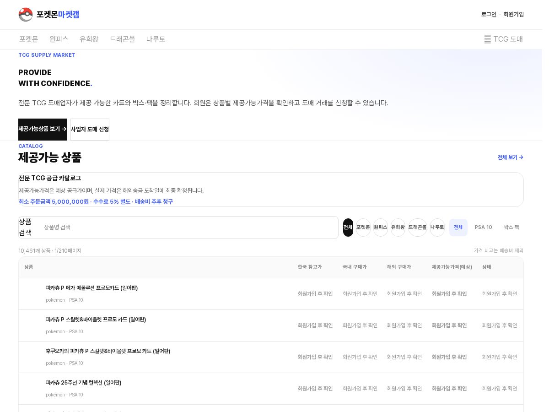This screenshot has width=549, height=412.
Task: Switch to the 박스·팩 tab
Action: 511,228
